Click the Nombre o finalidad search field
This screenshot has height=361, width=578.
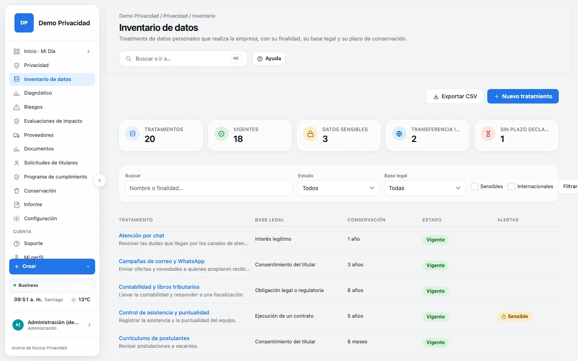point(209,188)
